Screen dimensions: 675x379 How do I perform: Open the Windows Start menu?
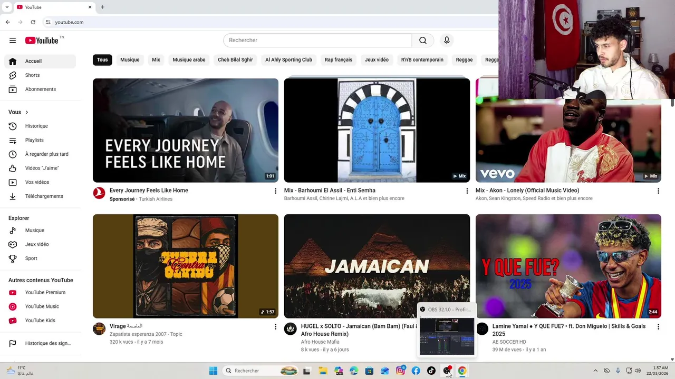[213, 371]
